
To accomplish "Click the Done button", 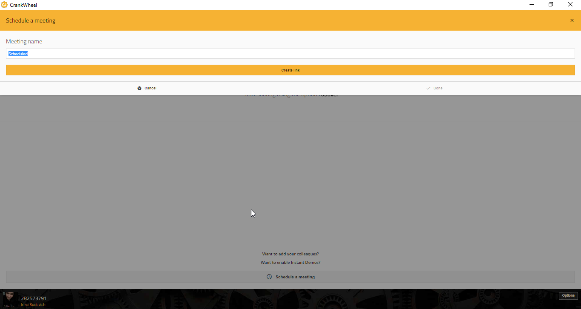I will 434,88.
